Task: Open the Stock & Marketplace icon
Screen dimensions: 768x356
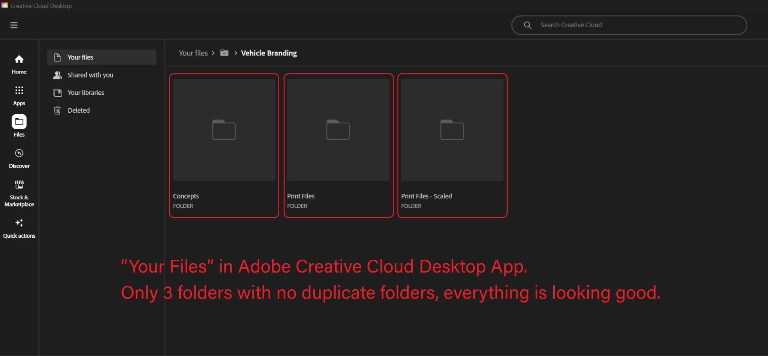Action: pos(19,185)
